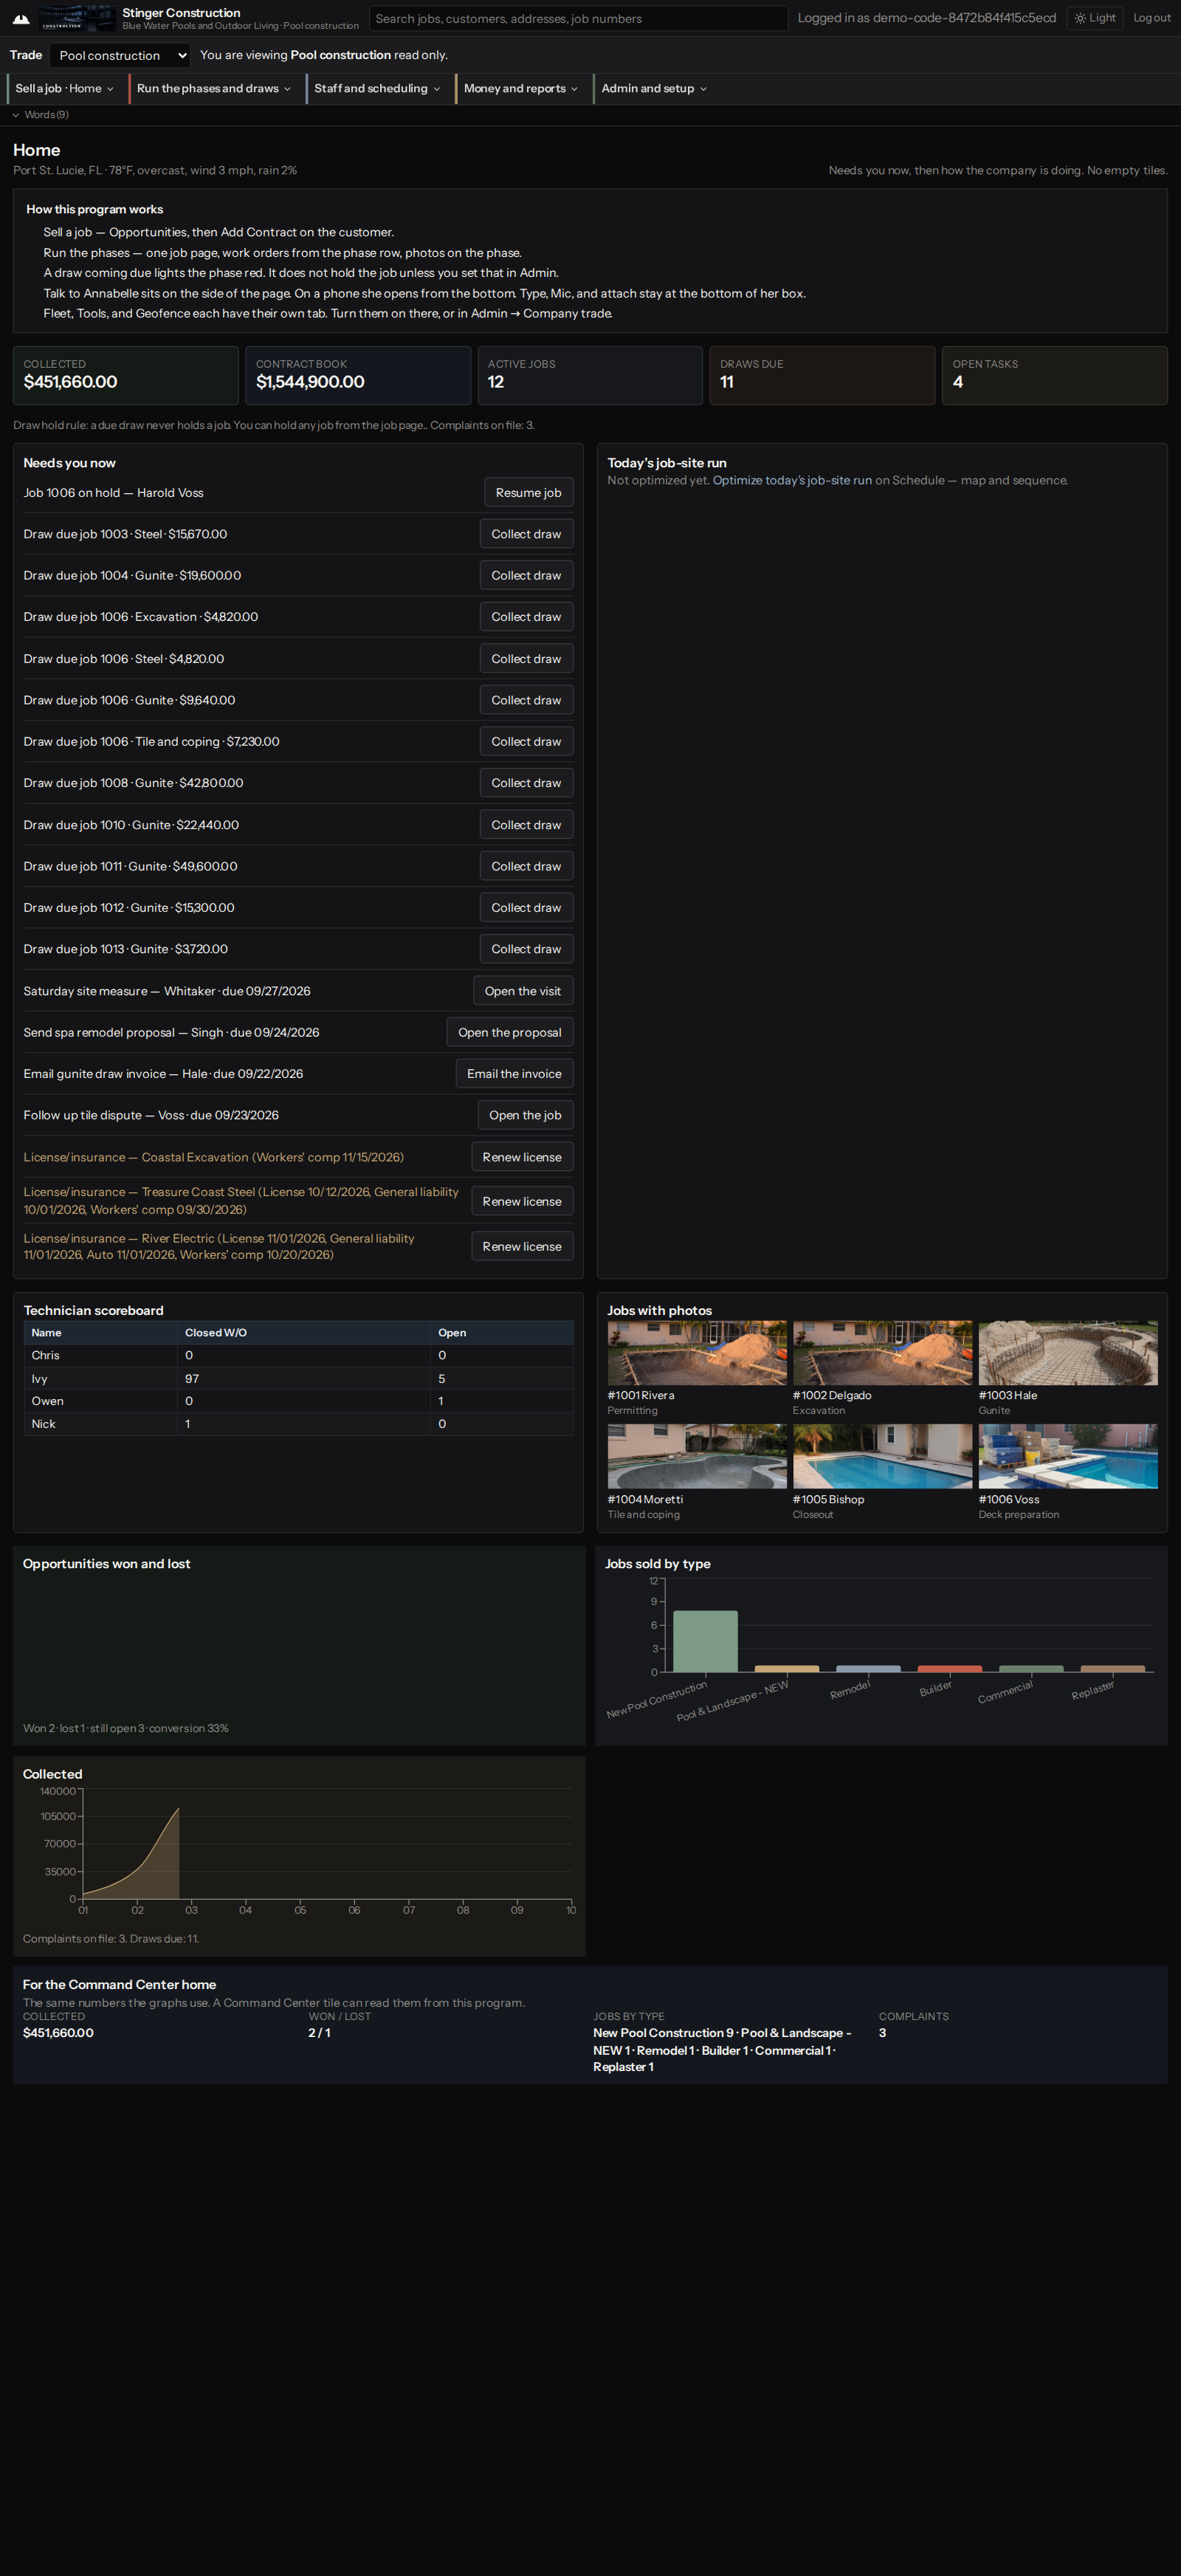Open the Admin and setup menu
Viewport: 1181px width, 2576px height.
654,88
